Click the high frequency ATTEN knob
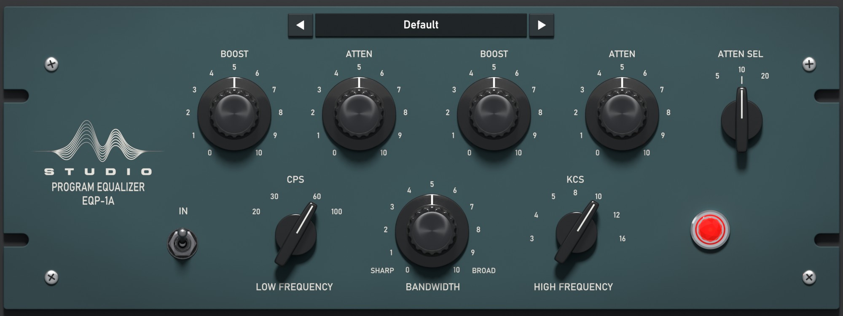 point(622,114)
